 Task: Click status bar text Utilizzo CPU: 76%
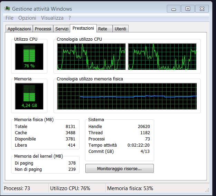pyautogui.click(x=70, y=188)
